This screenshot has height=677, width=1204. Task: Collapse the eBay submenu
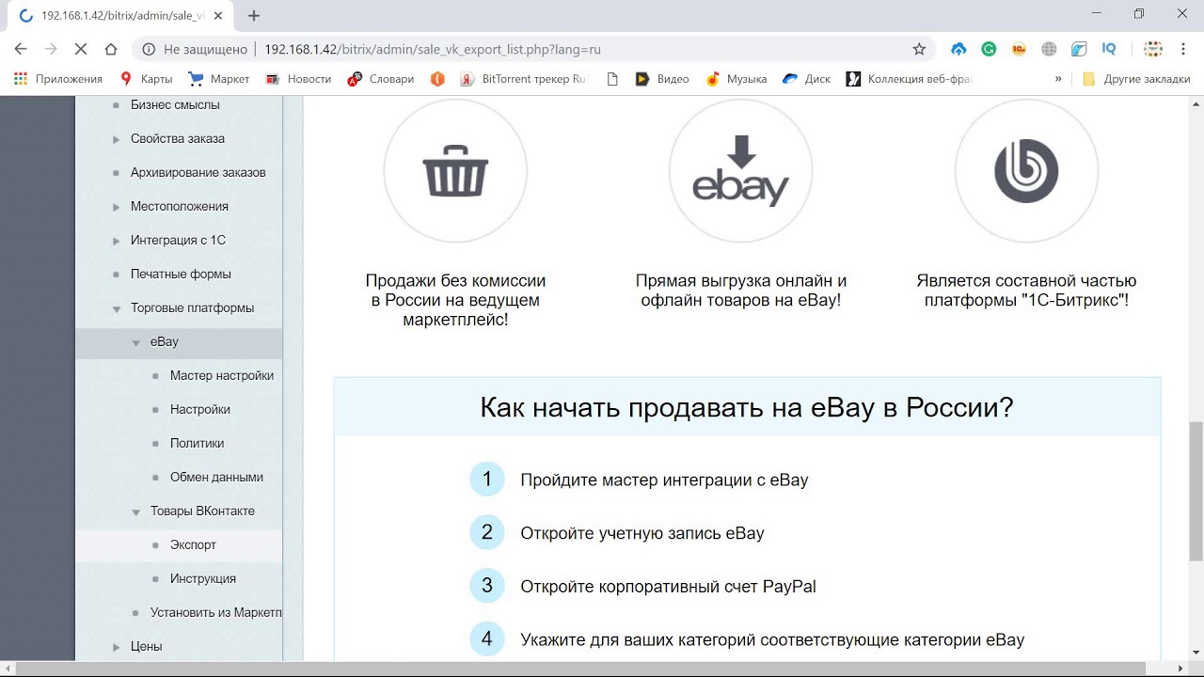[x=136, y=342]
